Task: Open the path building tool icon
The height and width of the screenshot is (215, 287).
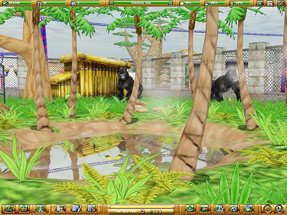Action: coord(10,209)
